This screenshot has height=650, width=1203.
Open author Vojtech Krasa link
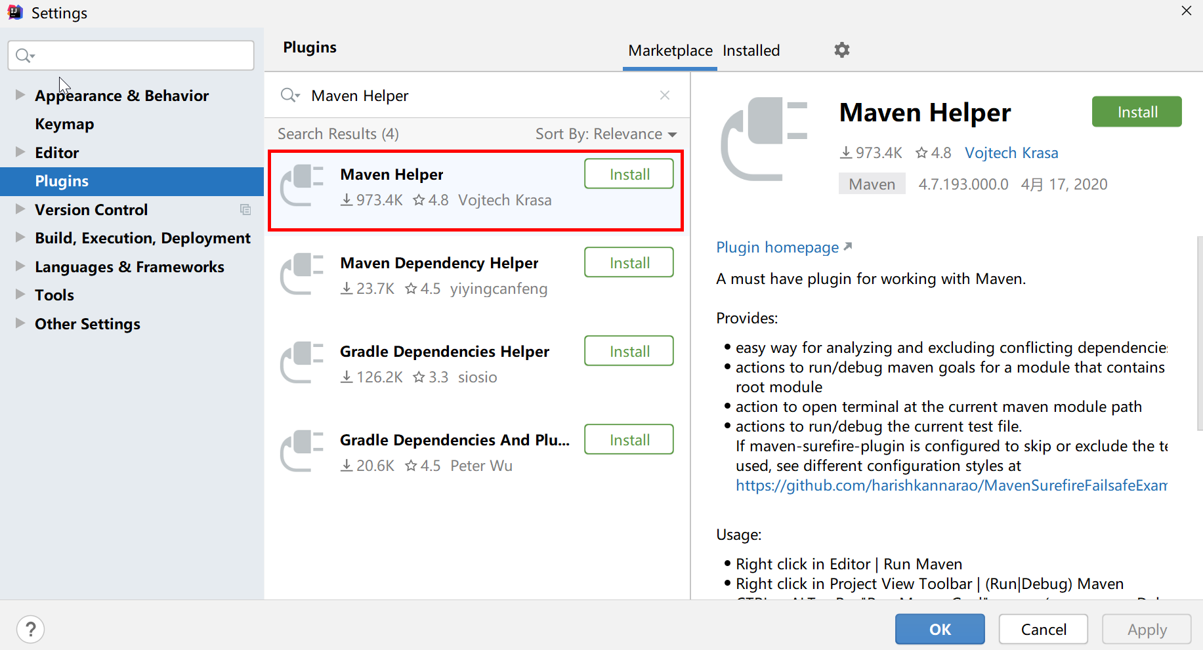1011,153
